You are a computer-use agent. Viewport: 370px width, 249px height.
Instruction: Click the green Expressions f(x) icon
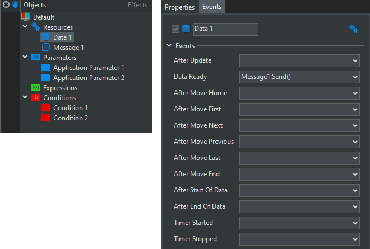[x=36, y=88]
